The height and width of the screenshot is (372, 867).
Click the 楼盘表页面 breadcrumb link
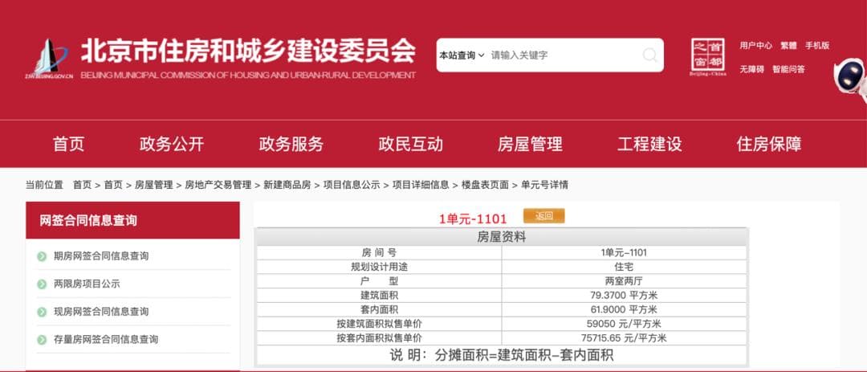coord(485,185)
